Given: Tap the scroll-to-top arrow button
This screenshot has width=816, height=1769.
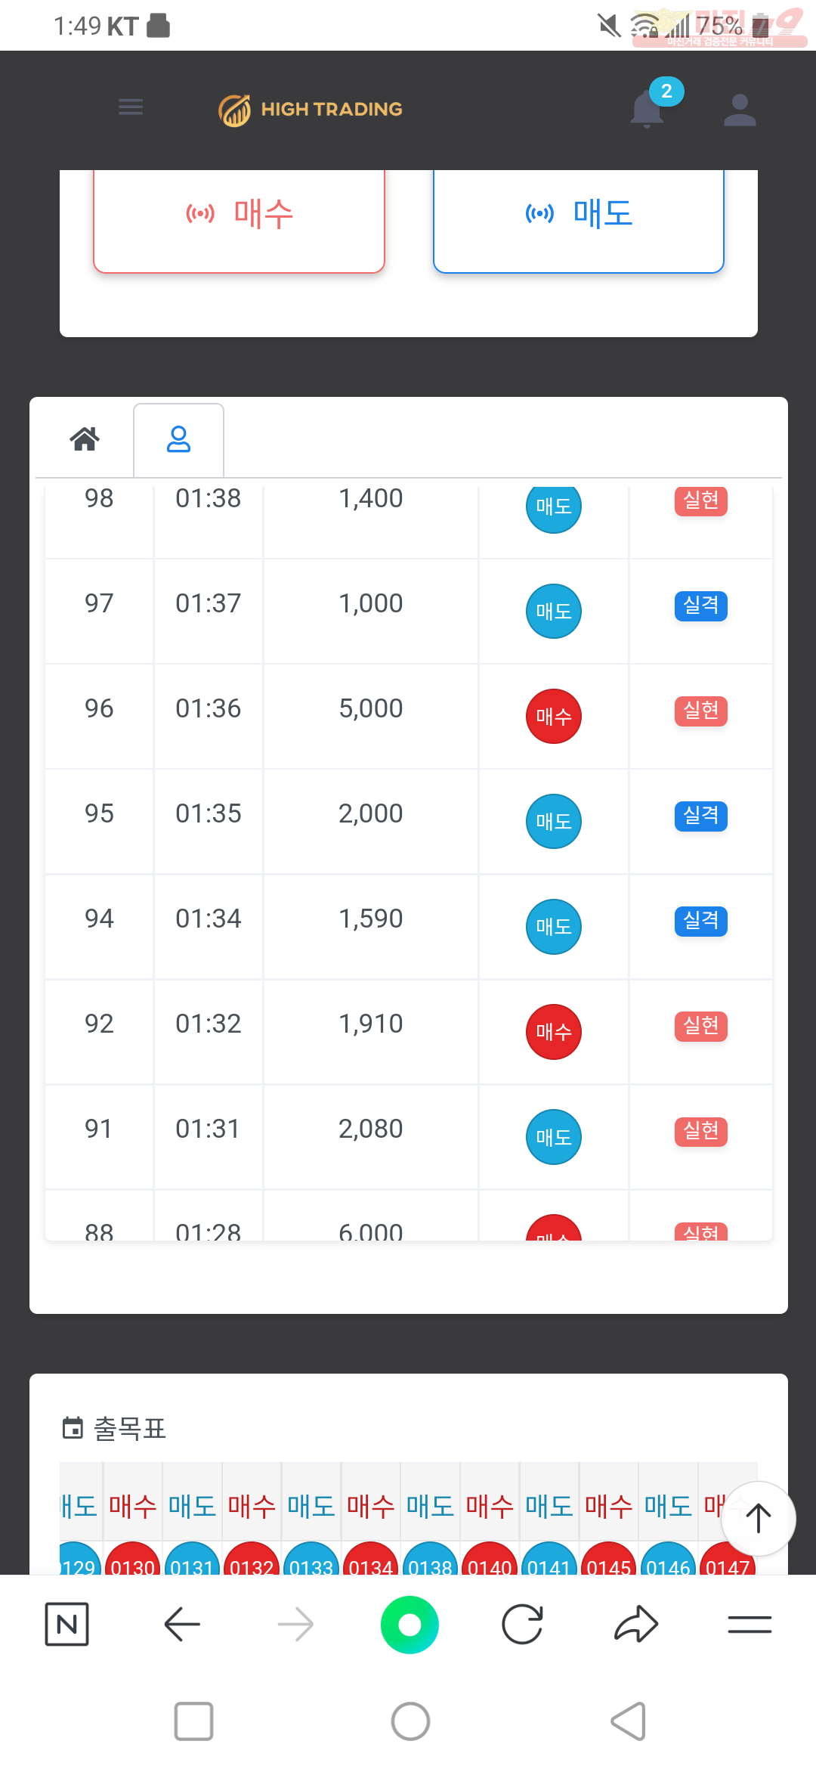Looking at the screenshot, I should [x=759, y=1518].
